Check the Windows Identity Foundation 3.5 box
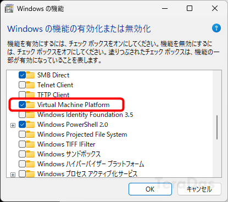 click(x=22, y=115)
